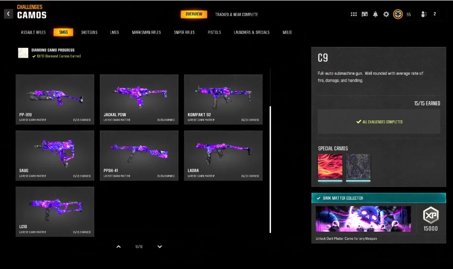Open the social party icon

[424, 14]
